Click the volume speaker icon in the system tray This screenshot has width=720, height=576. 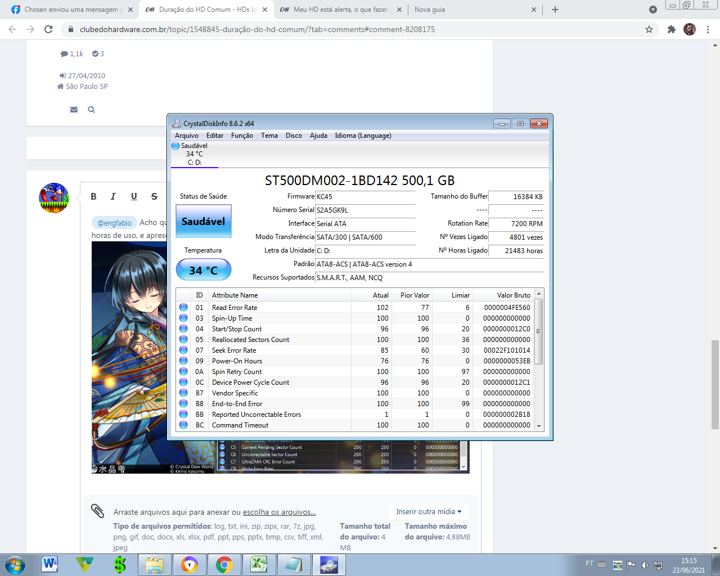tap(645, 565)
